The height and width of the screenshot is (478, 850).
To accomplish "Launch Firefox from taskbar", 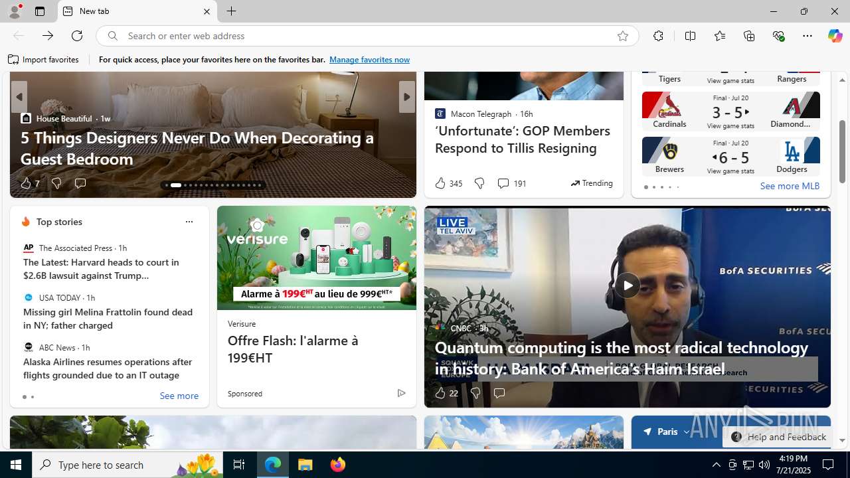I will coord(338,465).
